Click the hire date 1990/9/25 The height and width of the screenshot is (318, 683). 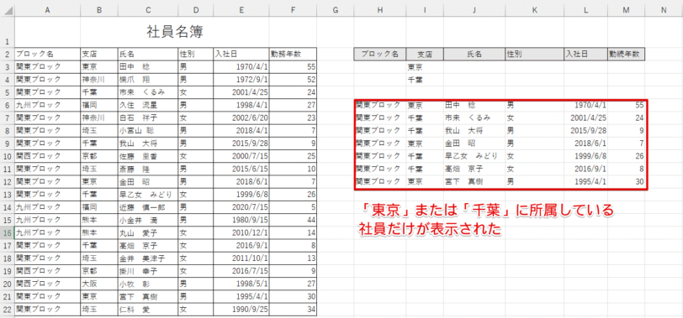(241, 310)
